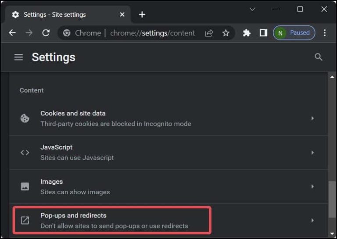The width and height of the screenshot is (337, 239).
Task: Open the Settings hamburger menu
Action: 18,57
